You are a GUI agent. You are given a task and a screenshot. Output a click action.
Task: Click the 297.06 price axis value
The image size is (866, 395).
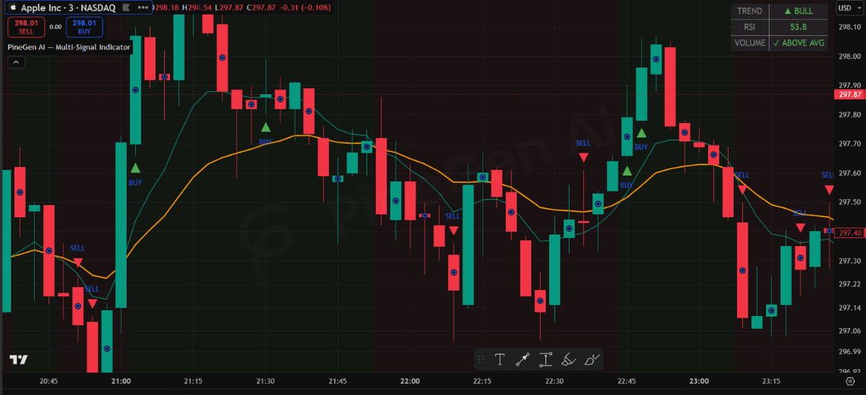[850, 331]
